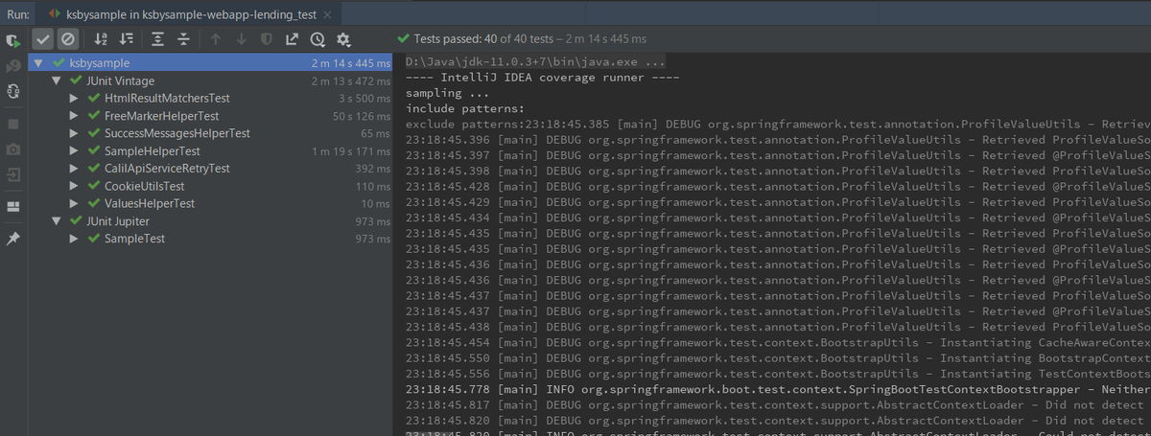Click the Exit icon in left sidebar
1151x436 pixels.
pos(13,175)
